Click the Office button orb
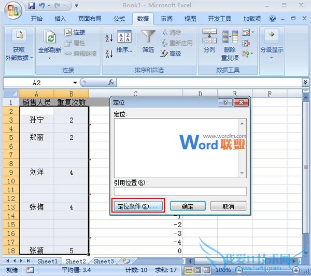Viewport: 311px width, 276px height. point(13,10)
